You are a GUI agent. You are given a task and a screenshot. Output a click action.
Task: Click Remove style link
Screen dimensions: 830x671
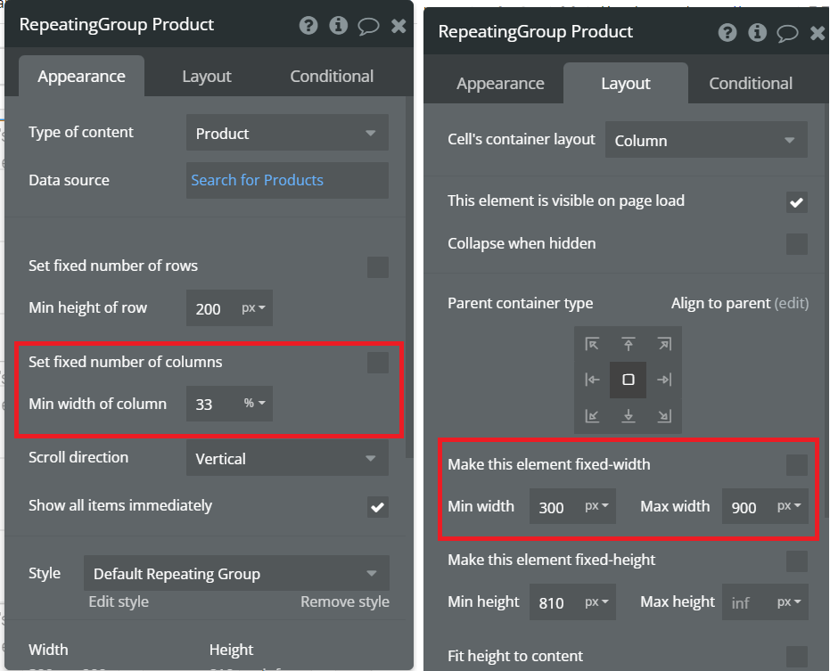click(x=345, y=601)
